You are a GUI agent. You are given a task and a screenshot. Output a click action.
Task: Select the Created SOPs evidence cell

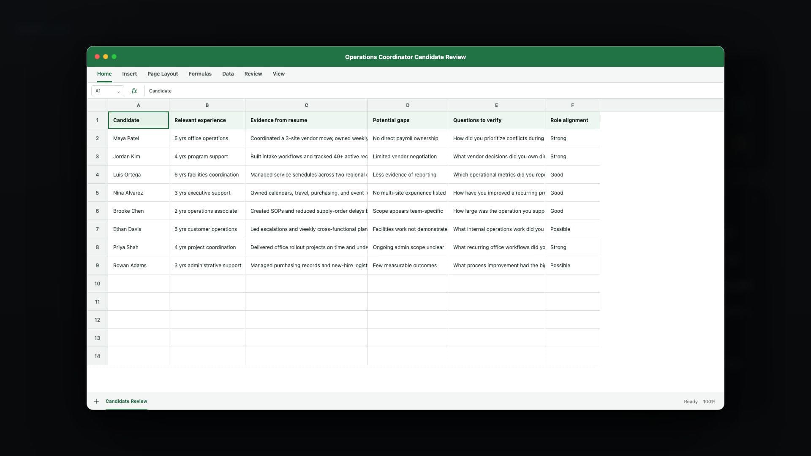306,211
